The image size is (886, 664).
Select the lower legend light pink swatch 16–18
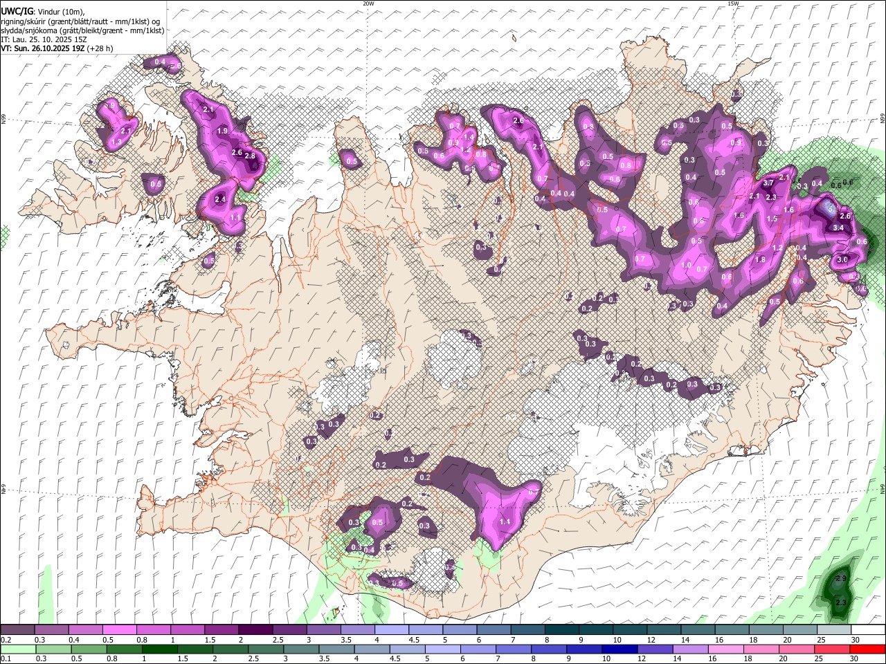tap(725, 649)
